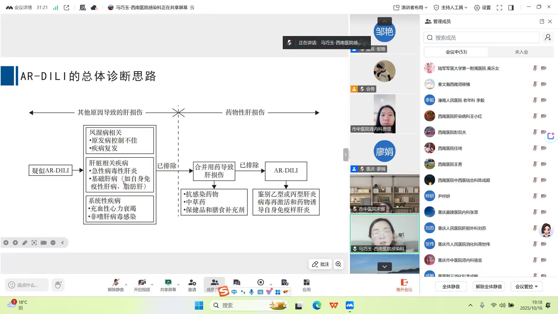
Task: Switch to the 未入会 tab
Action: pos(522,52)
